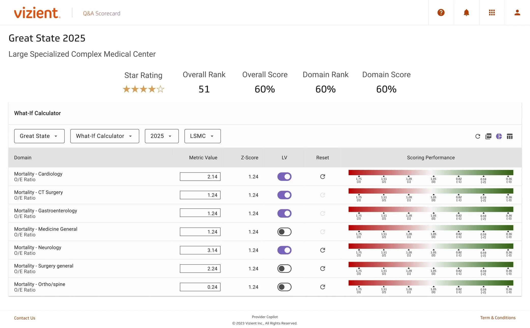This screenshot has width=530, height=328.
Task: Switch to the pie chart view
Action: 499,136
